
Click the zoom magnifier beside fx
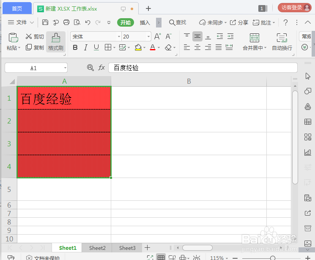tap(90, 68)
